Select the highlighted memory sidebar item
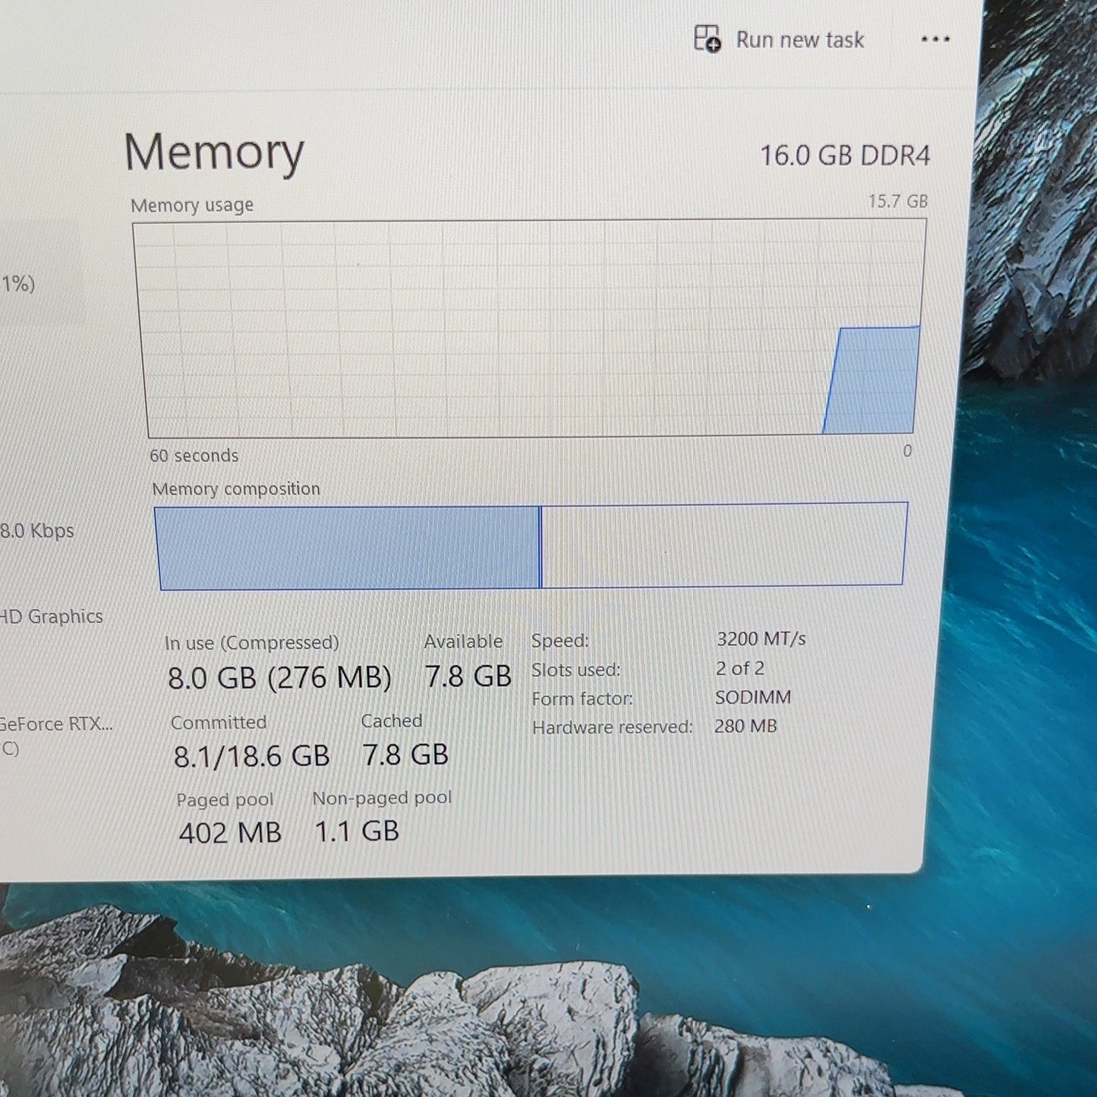This screenshot has height=1097, width=1097. pos(38,273)
